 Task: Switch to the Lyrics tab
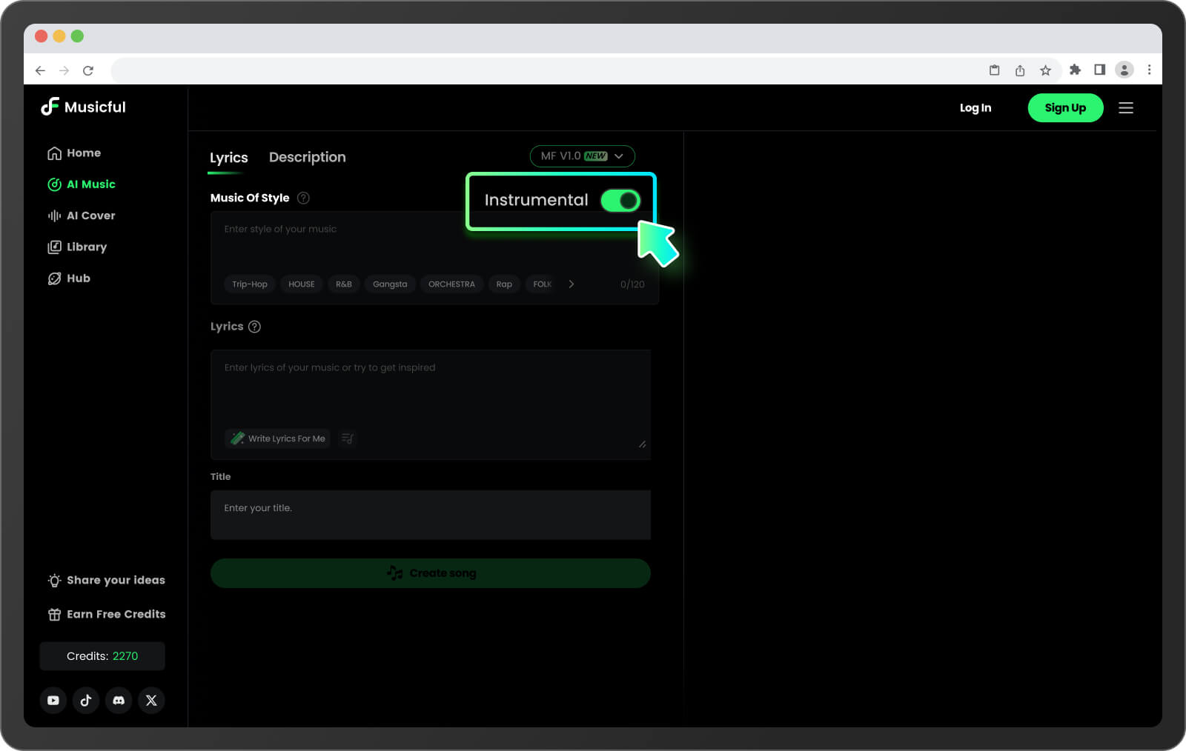pos(228,158)
